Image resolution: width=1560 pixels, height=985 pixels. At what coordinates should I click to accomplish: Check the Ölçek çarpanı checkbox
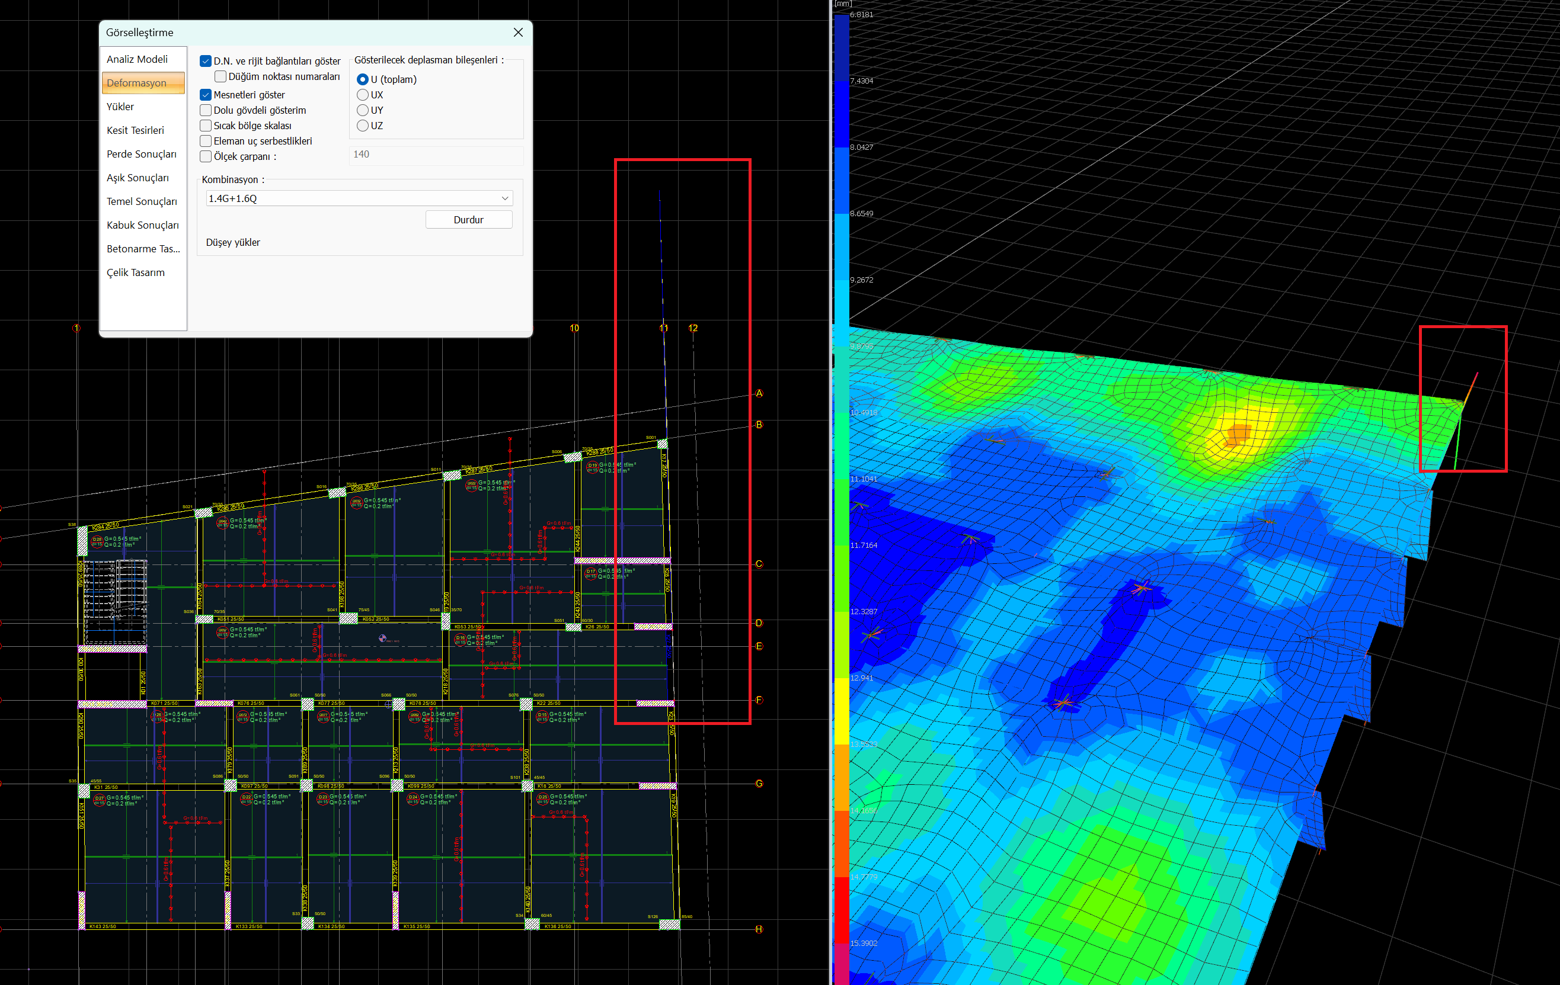pos(206,157)
